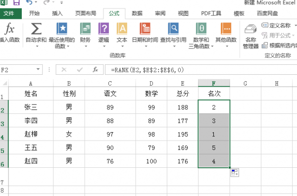
Task: Click the Save icon in quick access toolbar
Action: [x=16, y=2]
